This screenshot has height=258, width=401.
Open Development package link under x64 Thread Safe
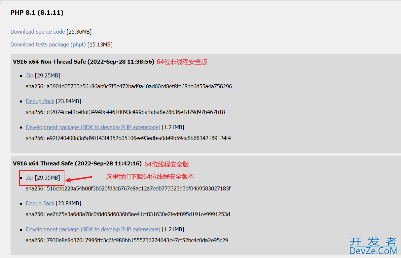tap(93, 229)
